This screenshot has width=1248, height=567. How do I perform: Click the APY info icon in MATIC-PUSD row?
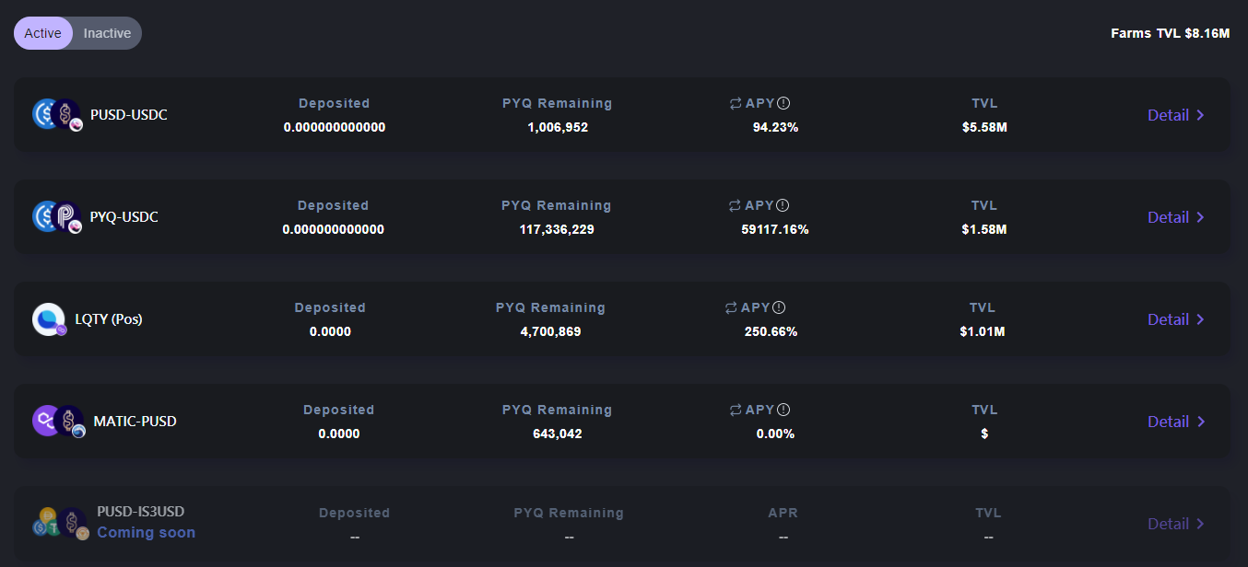(x=783, y=410)
